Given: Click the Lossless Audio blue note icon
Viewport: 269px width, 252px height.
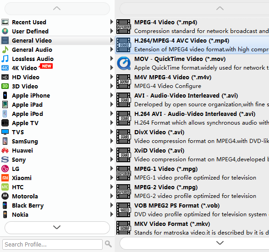Looking at the screenshot, I should click(x=5, y=59).
